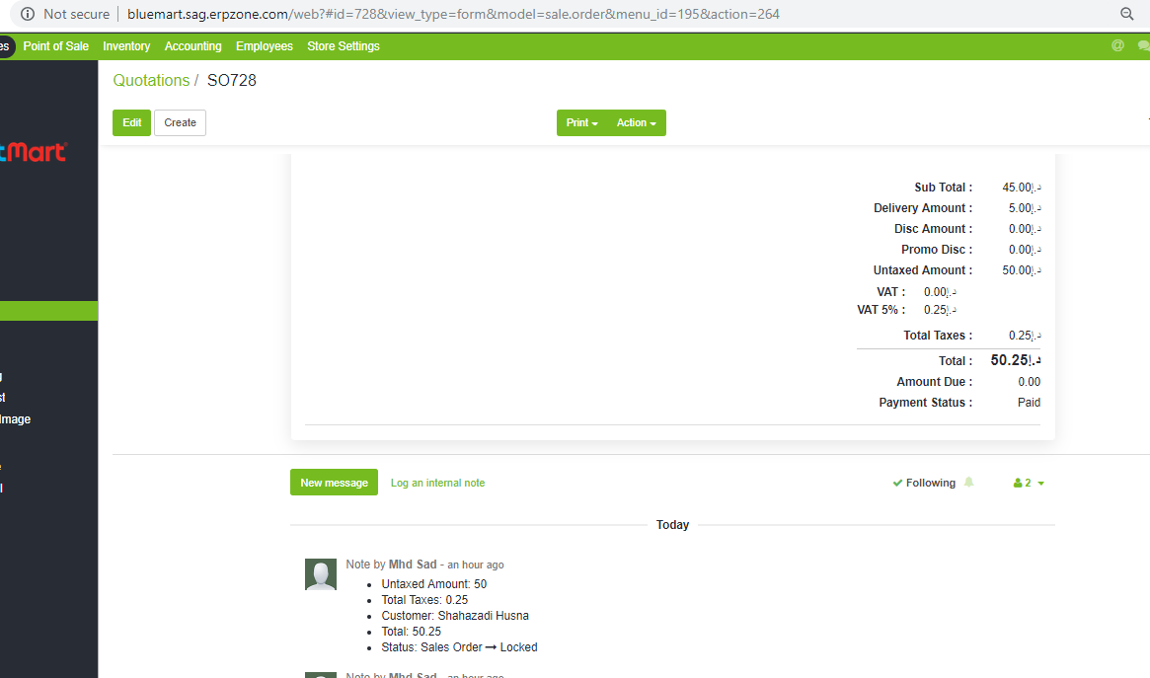Open the Inventory menu
Image resolution: width=1150 pixels, height=678 pixels.
126,46
